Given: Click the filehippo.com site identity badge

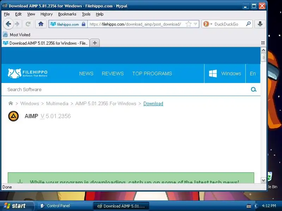Looking at the screenshot, I should click(x=68, y=24).
